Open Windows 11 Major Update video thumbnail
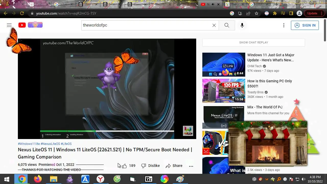 [224, 65]
